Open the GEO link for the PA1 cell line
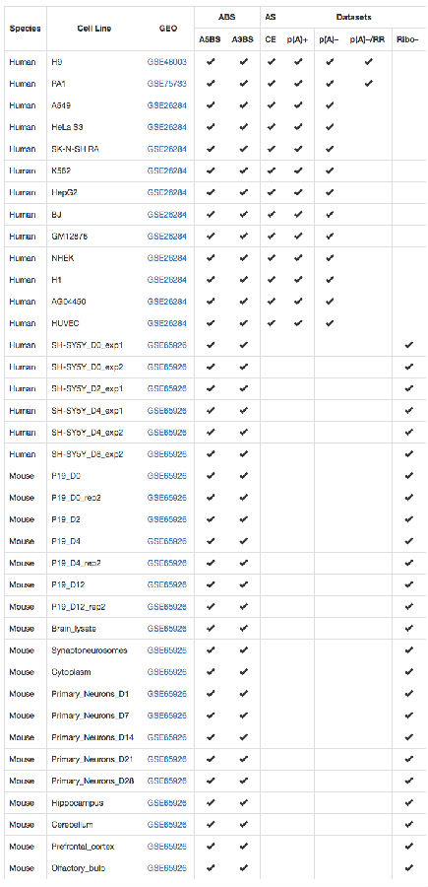This screenshot has width=428, height=887. [166, 84]
